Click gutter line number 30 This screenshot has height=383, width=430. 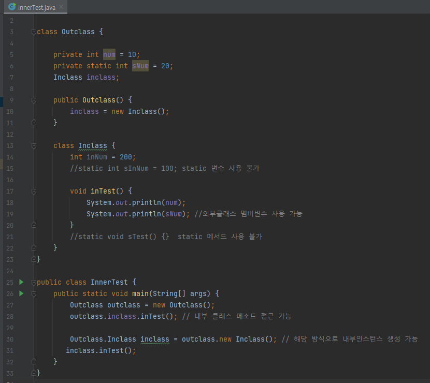coord(10,339)
